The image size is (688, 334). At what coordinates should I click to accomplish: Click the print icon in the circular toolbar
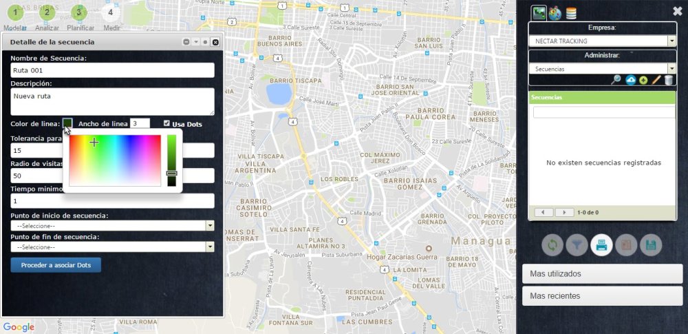pos(601,245)
